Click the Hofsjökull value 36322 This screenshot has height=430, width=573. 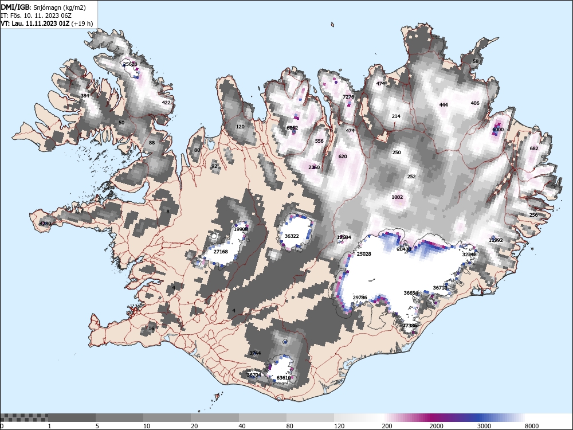click(292, 236)
